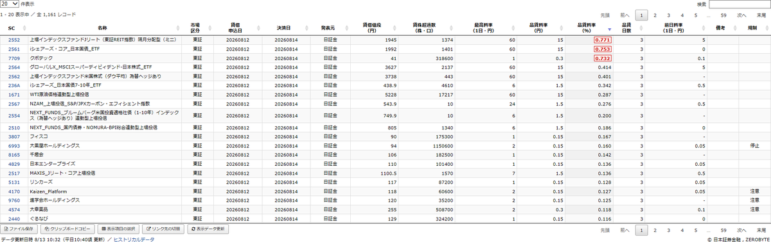Open the rows-per-page dropdown showing 20
The image size is (771, 242).
(x=10, y=4)
